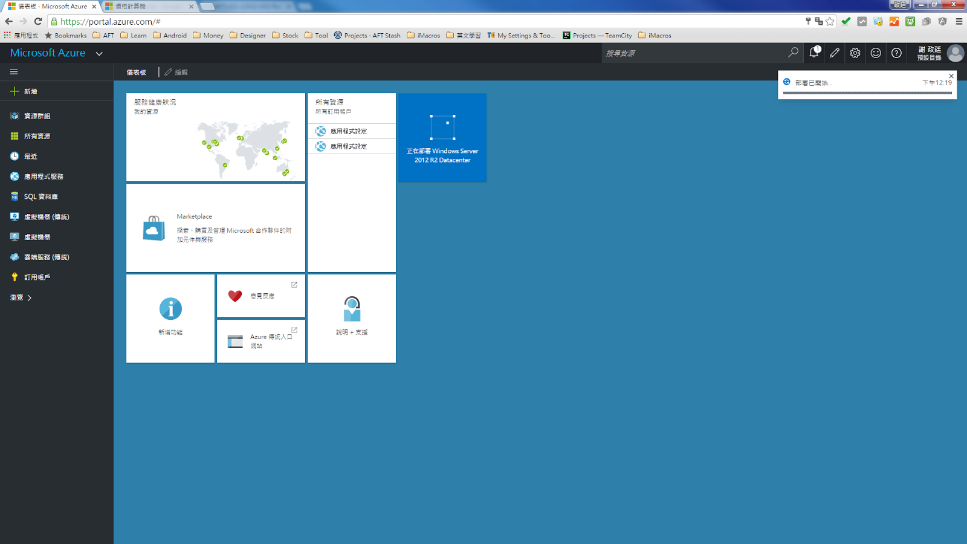Click the Marketplace shopping bag icon
Screen dimensions: 967x544
[x=154, y=228]
